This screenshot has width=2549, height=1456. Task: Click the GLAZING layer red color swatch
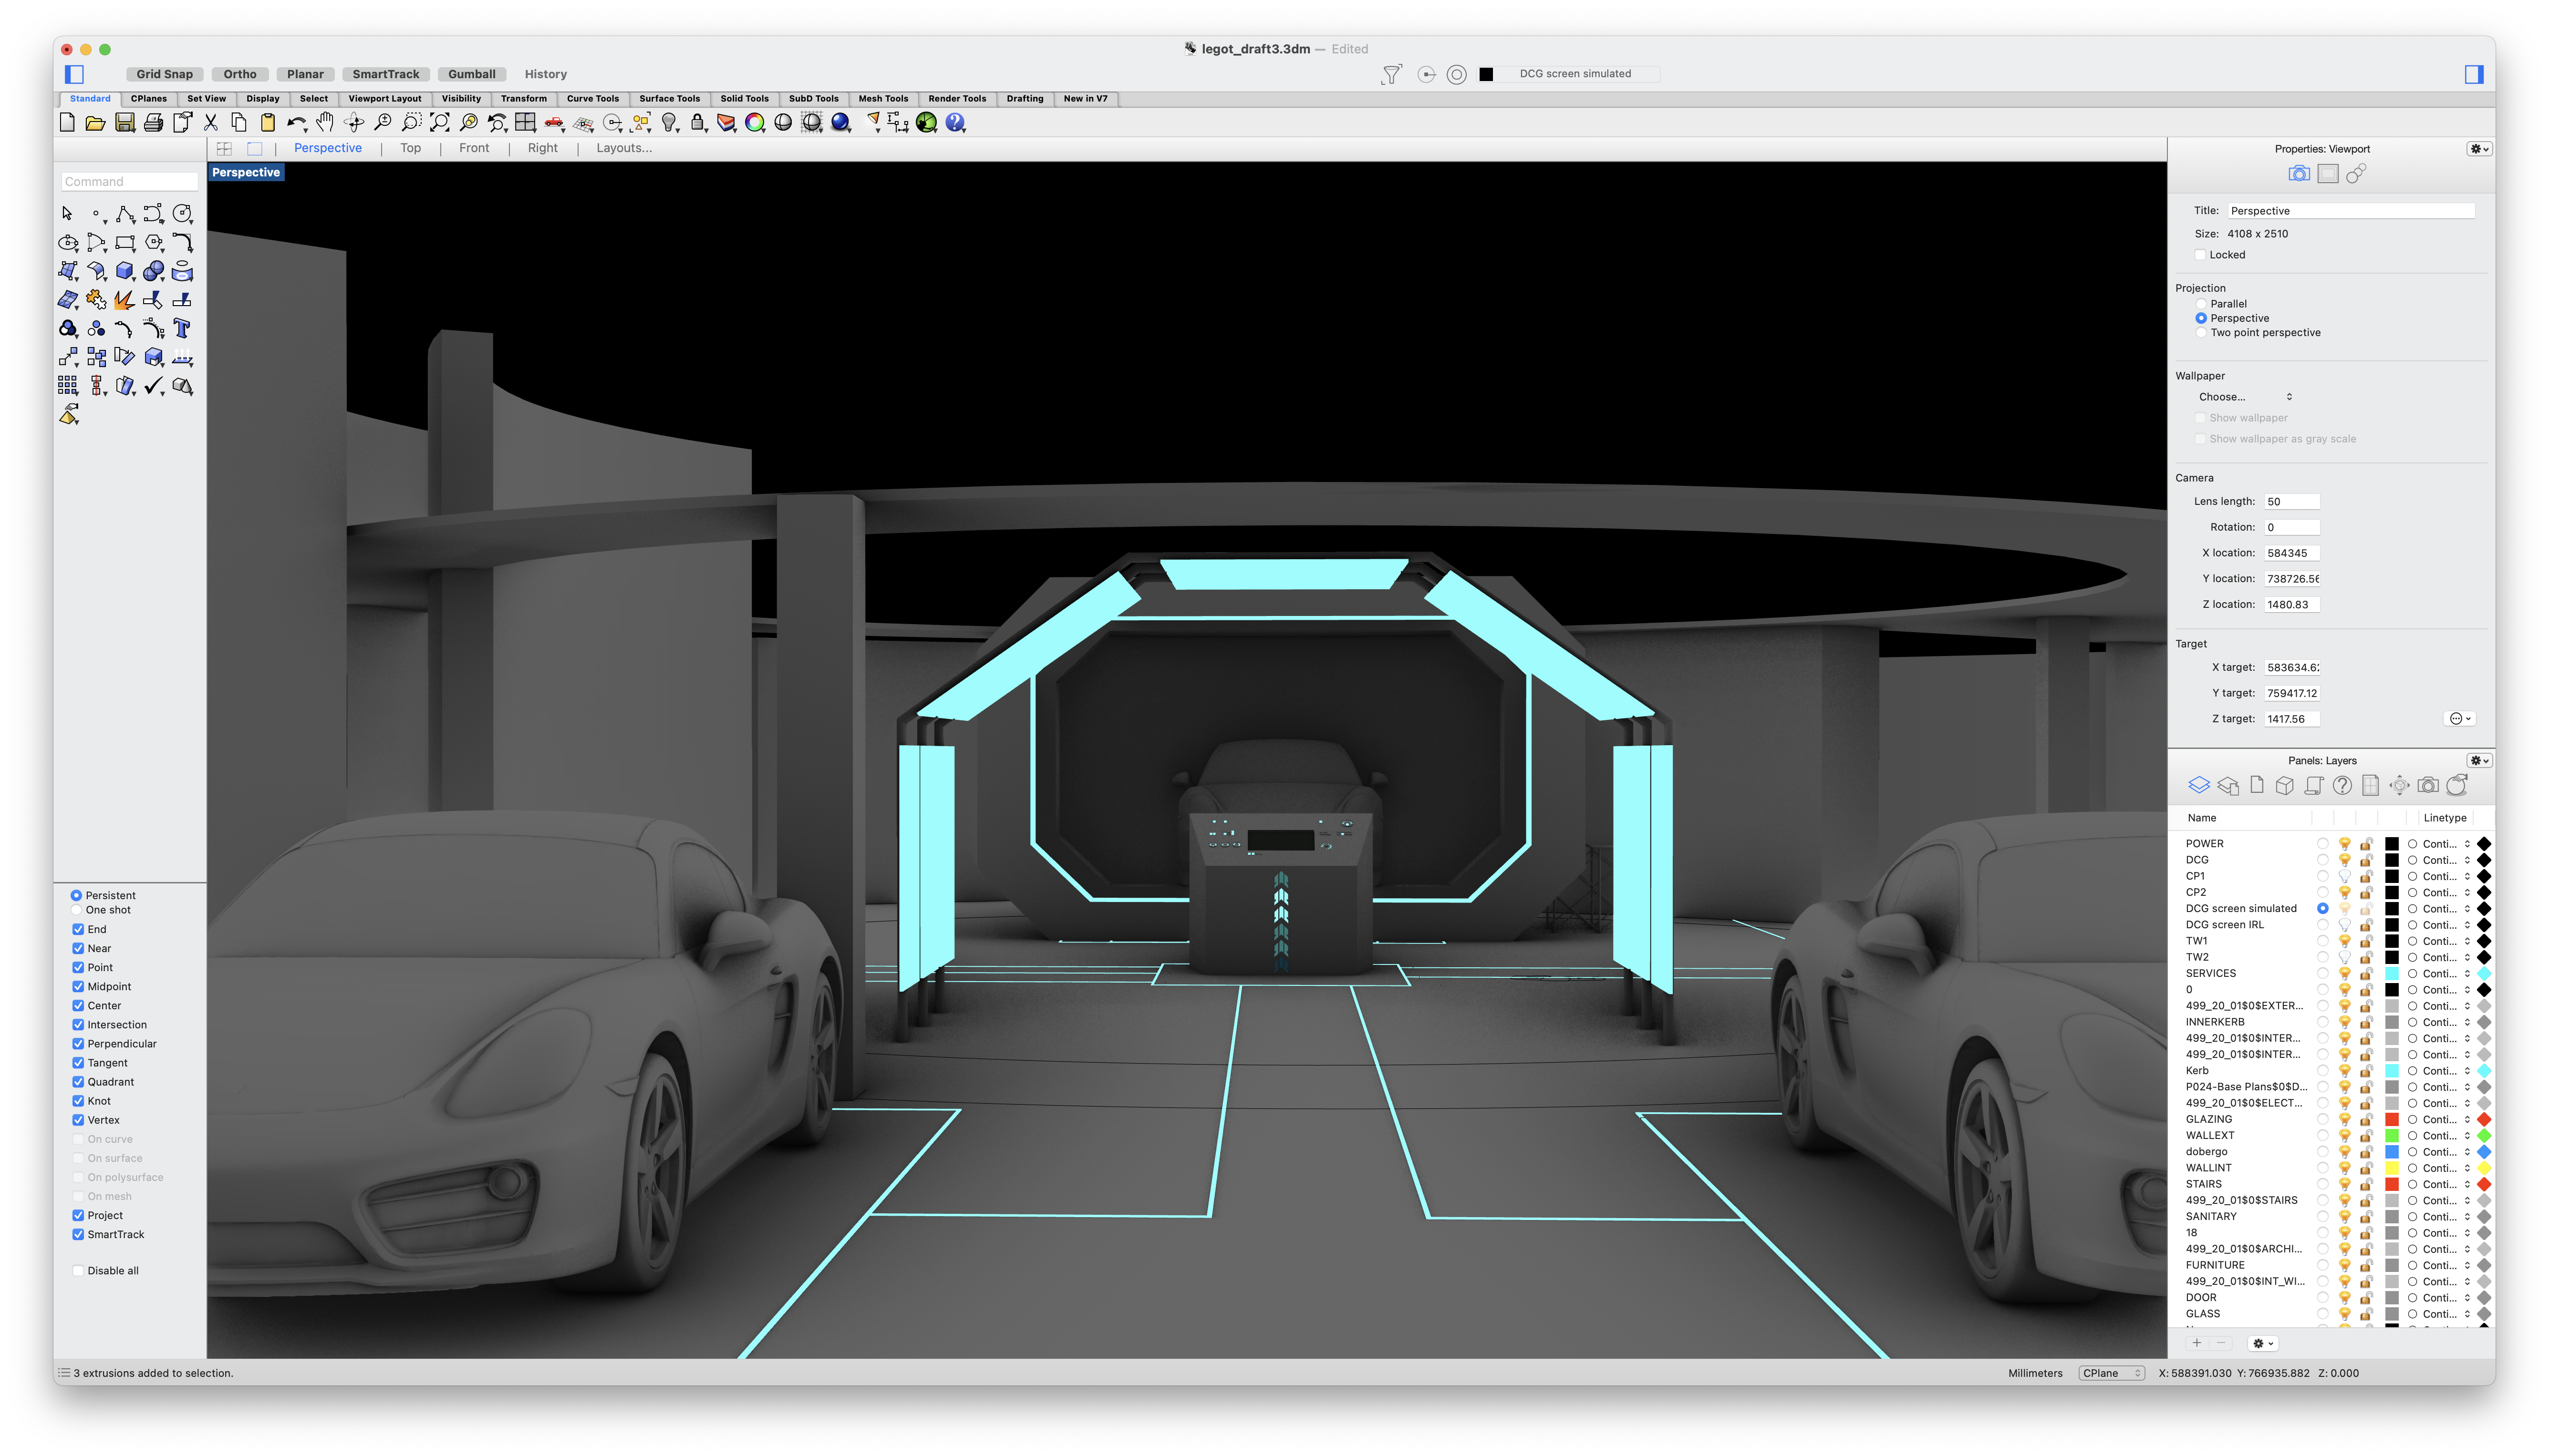tap(2392, 1119)
